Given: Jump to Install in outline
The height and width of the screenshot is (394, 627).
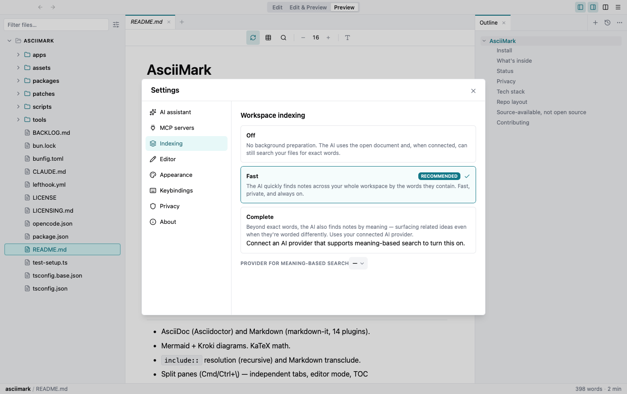Looking at the screenshot, I should click(504, 51).
